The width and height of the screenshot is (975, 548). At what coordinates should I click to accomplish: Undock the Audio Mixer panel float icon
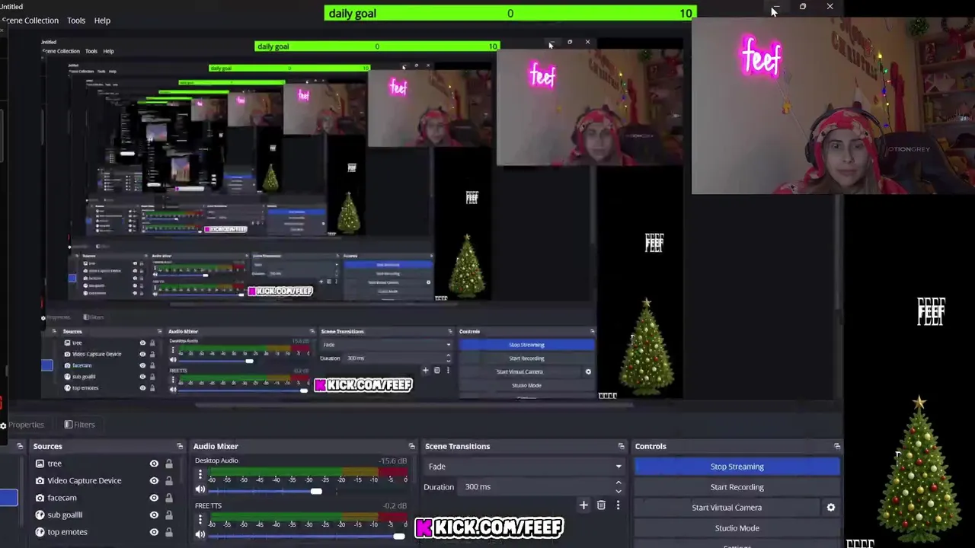412,446
